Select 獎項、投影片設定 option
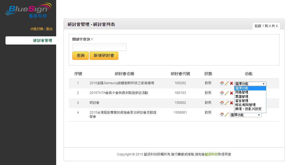This screenshot has width=286, height=165. (250, 109)
